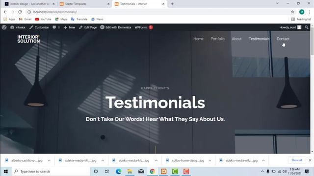314x176 pixels.
Task: Bookmark this page with the star icon
Action: click(292, 12)
